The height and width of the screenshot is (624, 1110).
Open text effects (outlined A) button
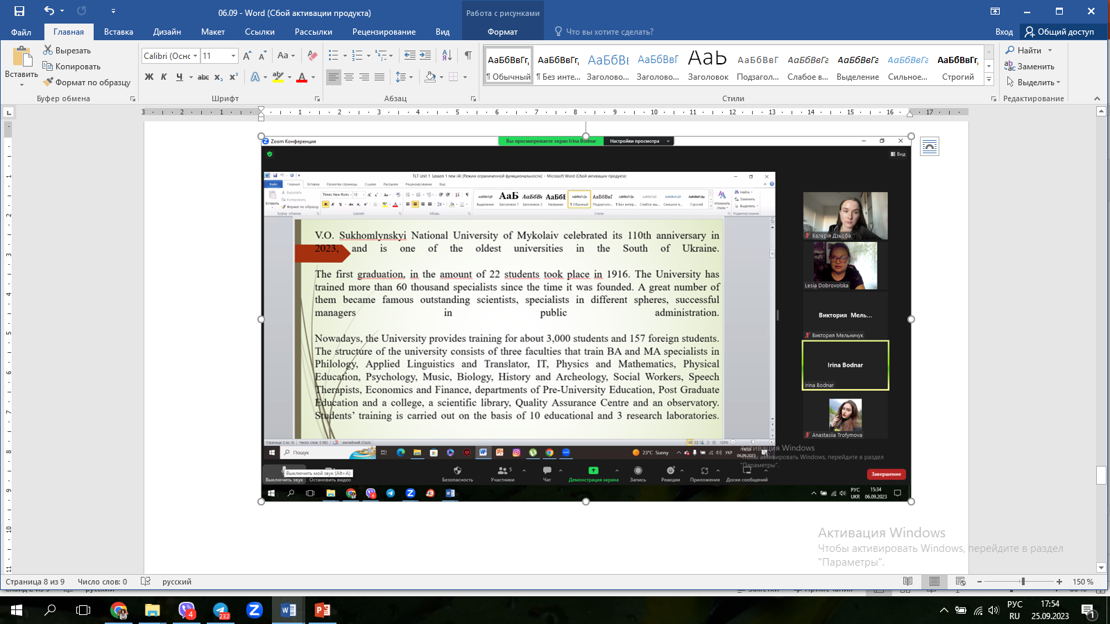[x=255, y=77]
